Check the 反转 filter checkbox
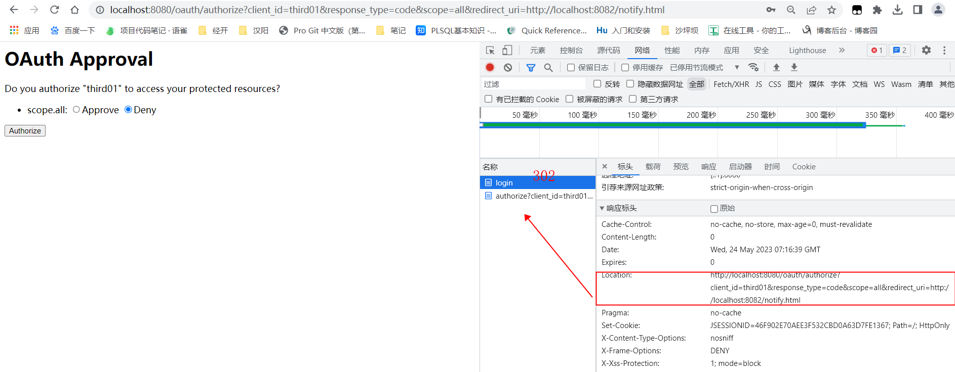The width and height of the screenshot is (955, 372). pyautogui.click(x=597, y=84)
